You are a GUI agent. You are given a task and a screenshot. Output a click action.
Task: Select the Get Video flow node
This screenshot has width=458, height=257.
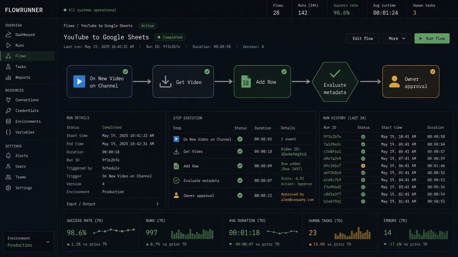183,81
